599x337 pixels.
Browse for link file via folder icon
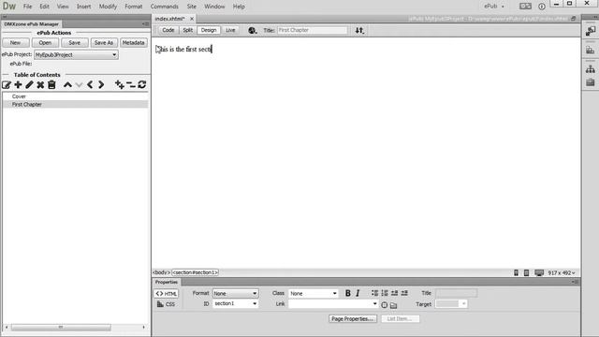tap(393, 305)
